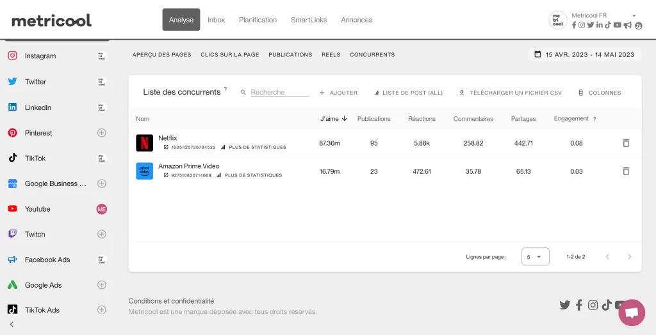Image resolution: width=656 pixels, height=335 pixels.
Task: Open the date range picker
Action: click(x=584, y=54)
